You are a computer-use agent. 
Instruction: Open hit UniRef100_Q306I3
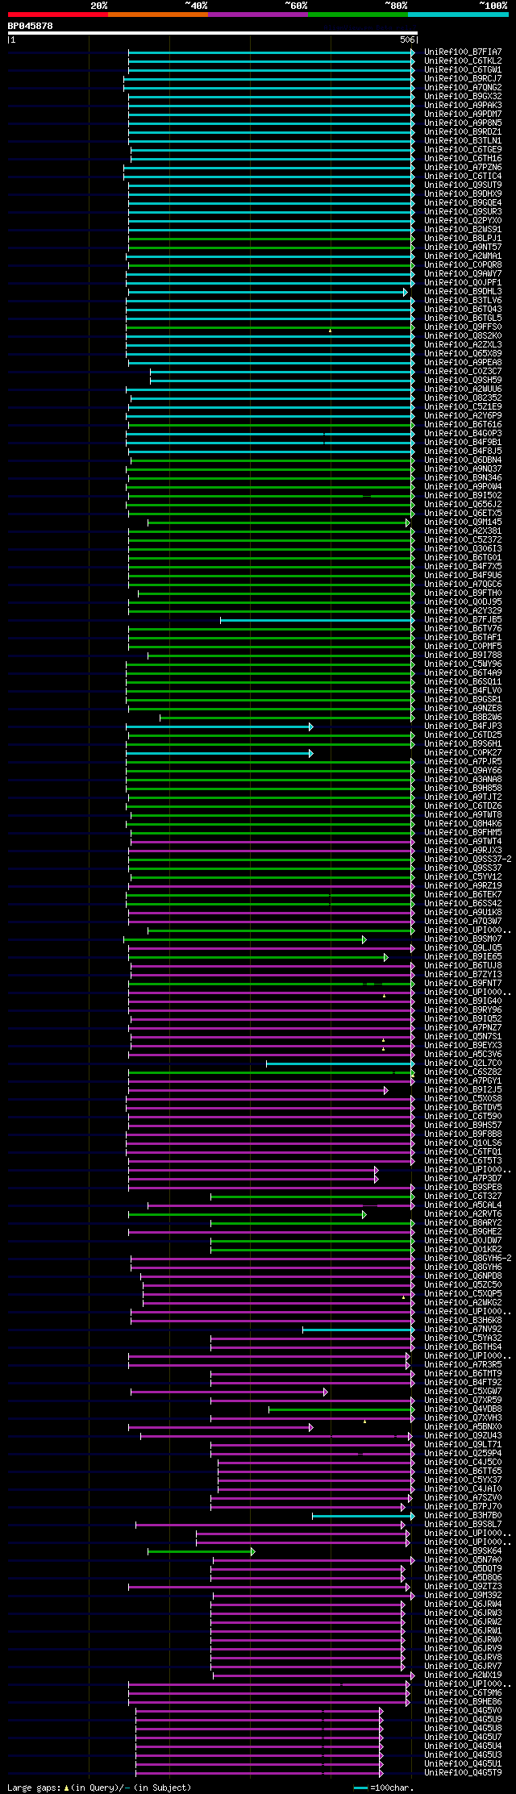click(463, 549)
